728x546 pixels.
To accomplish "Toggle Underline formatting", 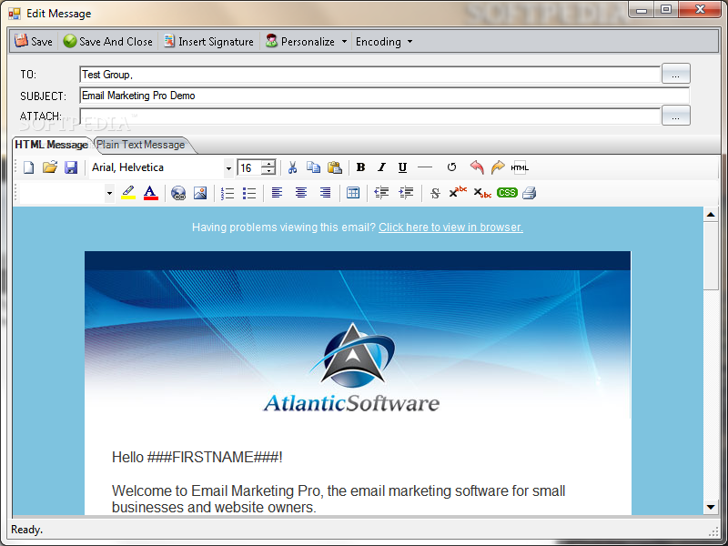I will tap(402, 167).
